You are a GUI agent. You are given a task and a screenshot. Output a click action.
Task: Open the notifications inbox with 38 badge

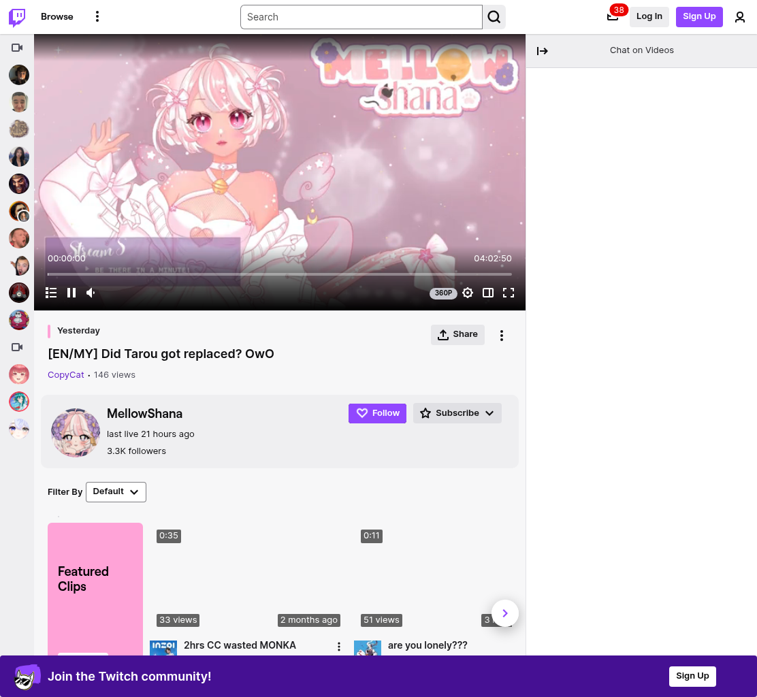(613, 17)
